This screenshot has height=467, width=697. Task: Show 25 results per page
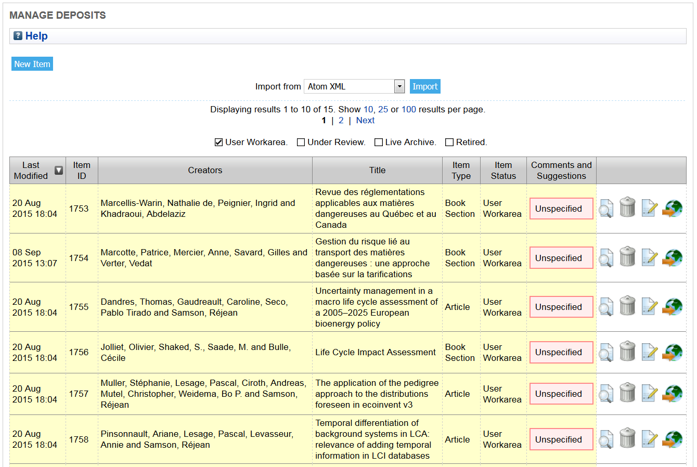click(x=383, y=109)
